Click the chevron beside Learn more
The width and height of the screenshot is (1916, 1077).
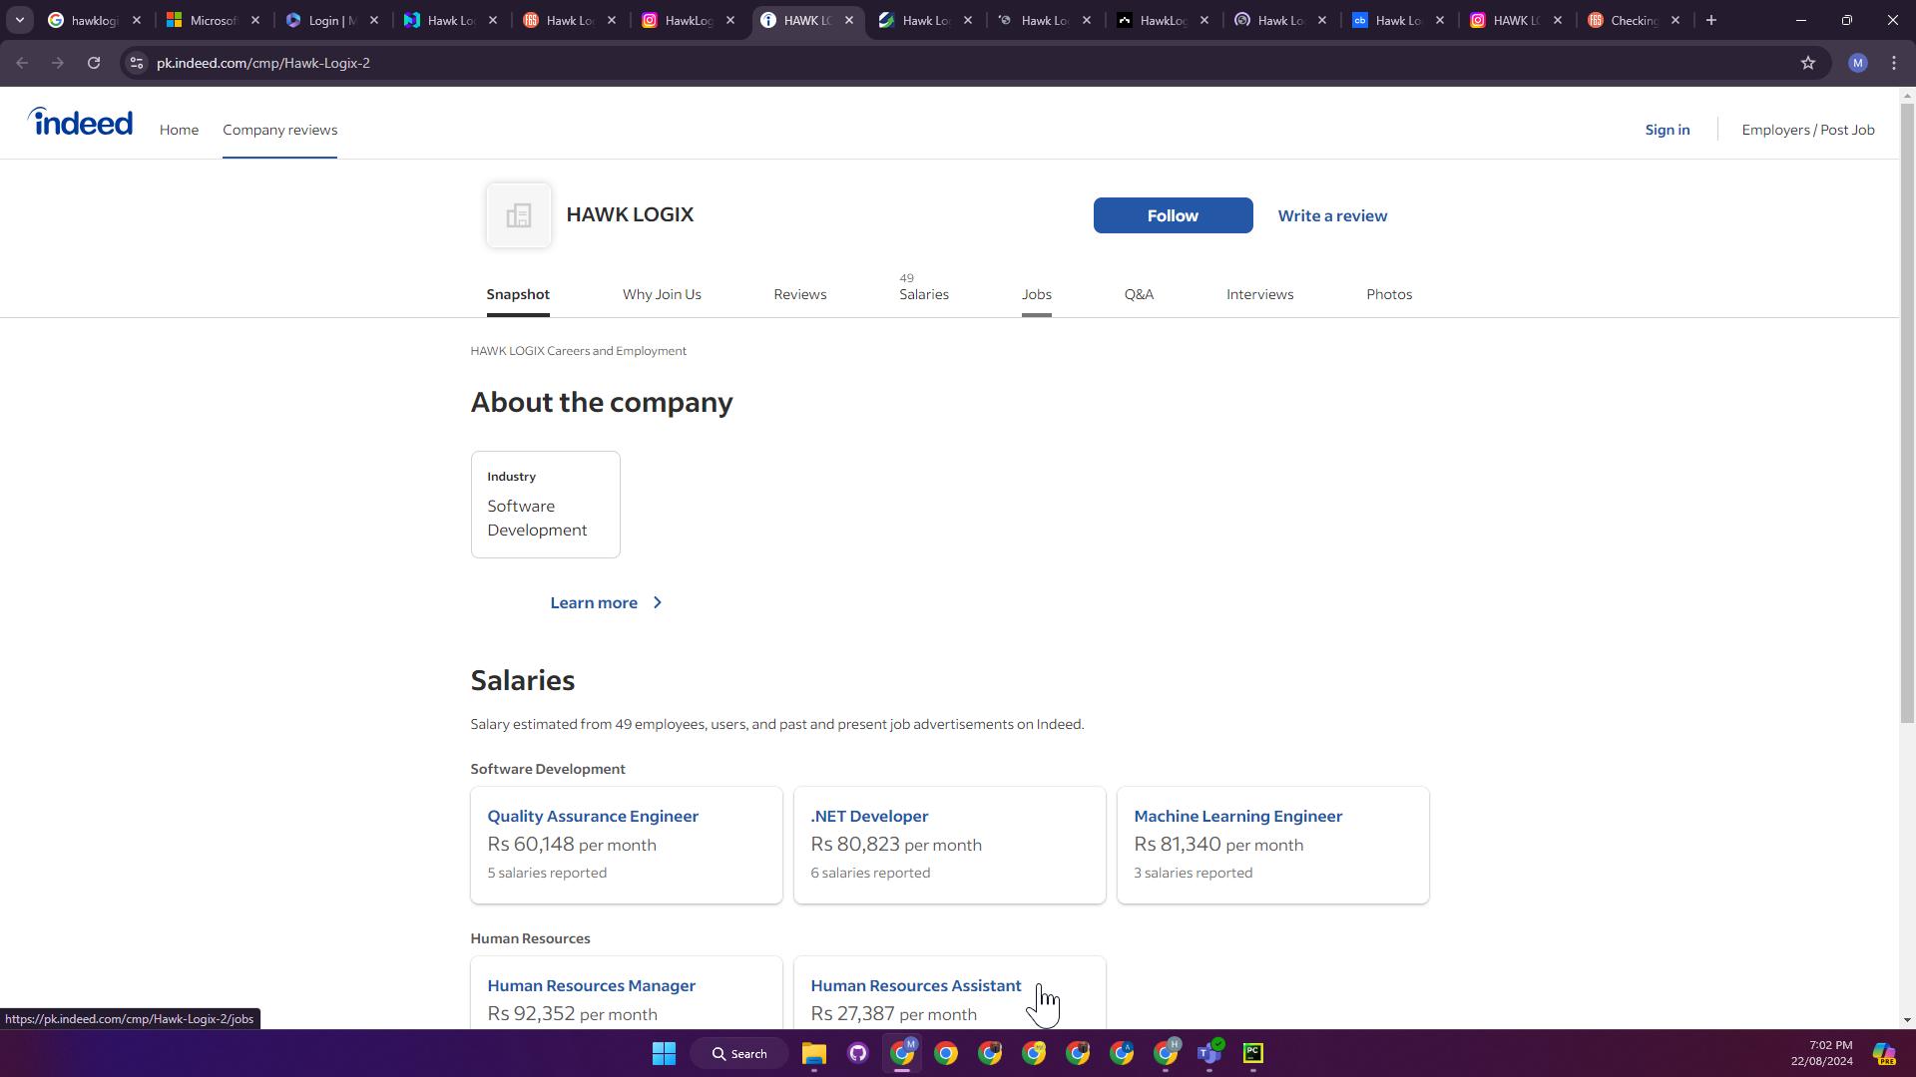click(x=657, y=602)
